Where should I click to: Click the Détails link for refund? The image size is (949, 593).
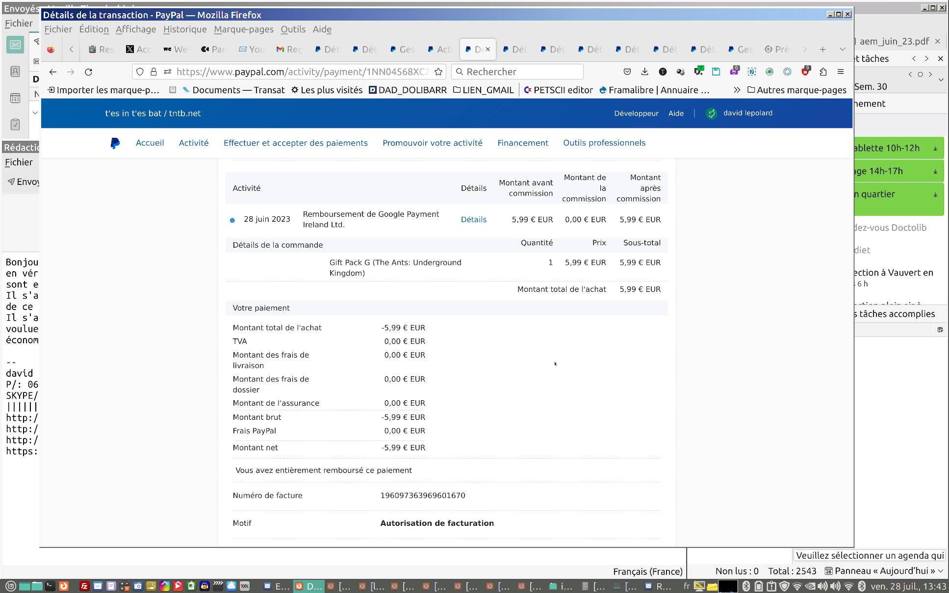pyautogui.click(x=473, y=220)
